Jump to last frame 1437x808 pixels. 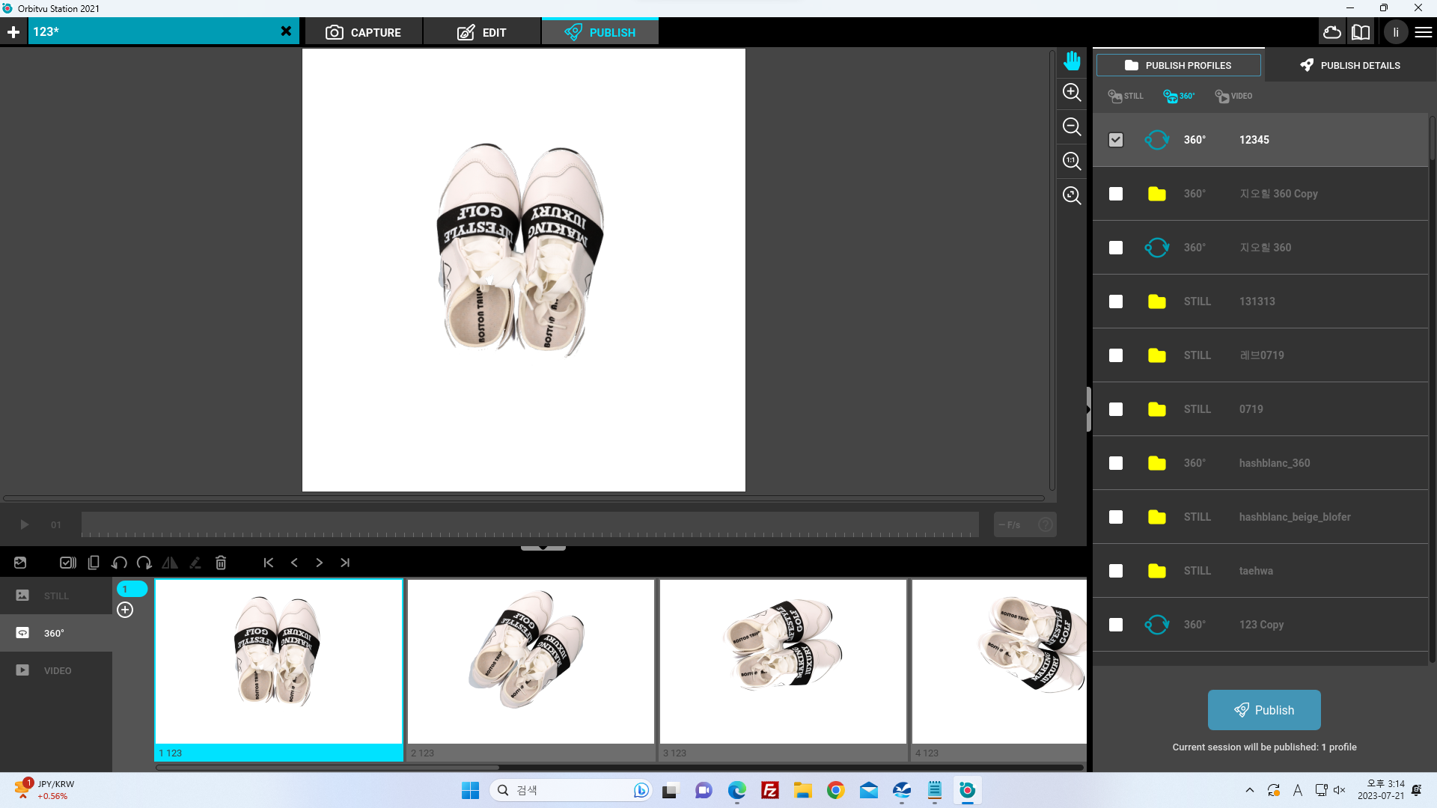pyautogui.click(x=345, y=563)
